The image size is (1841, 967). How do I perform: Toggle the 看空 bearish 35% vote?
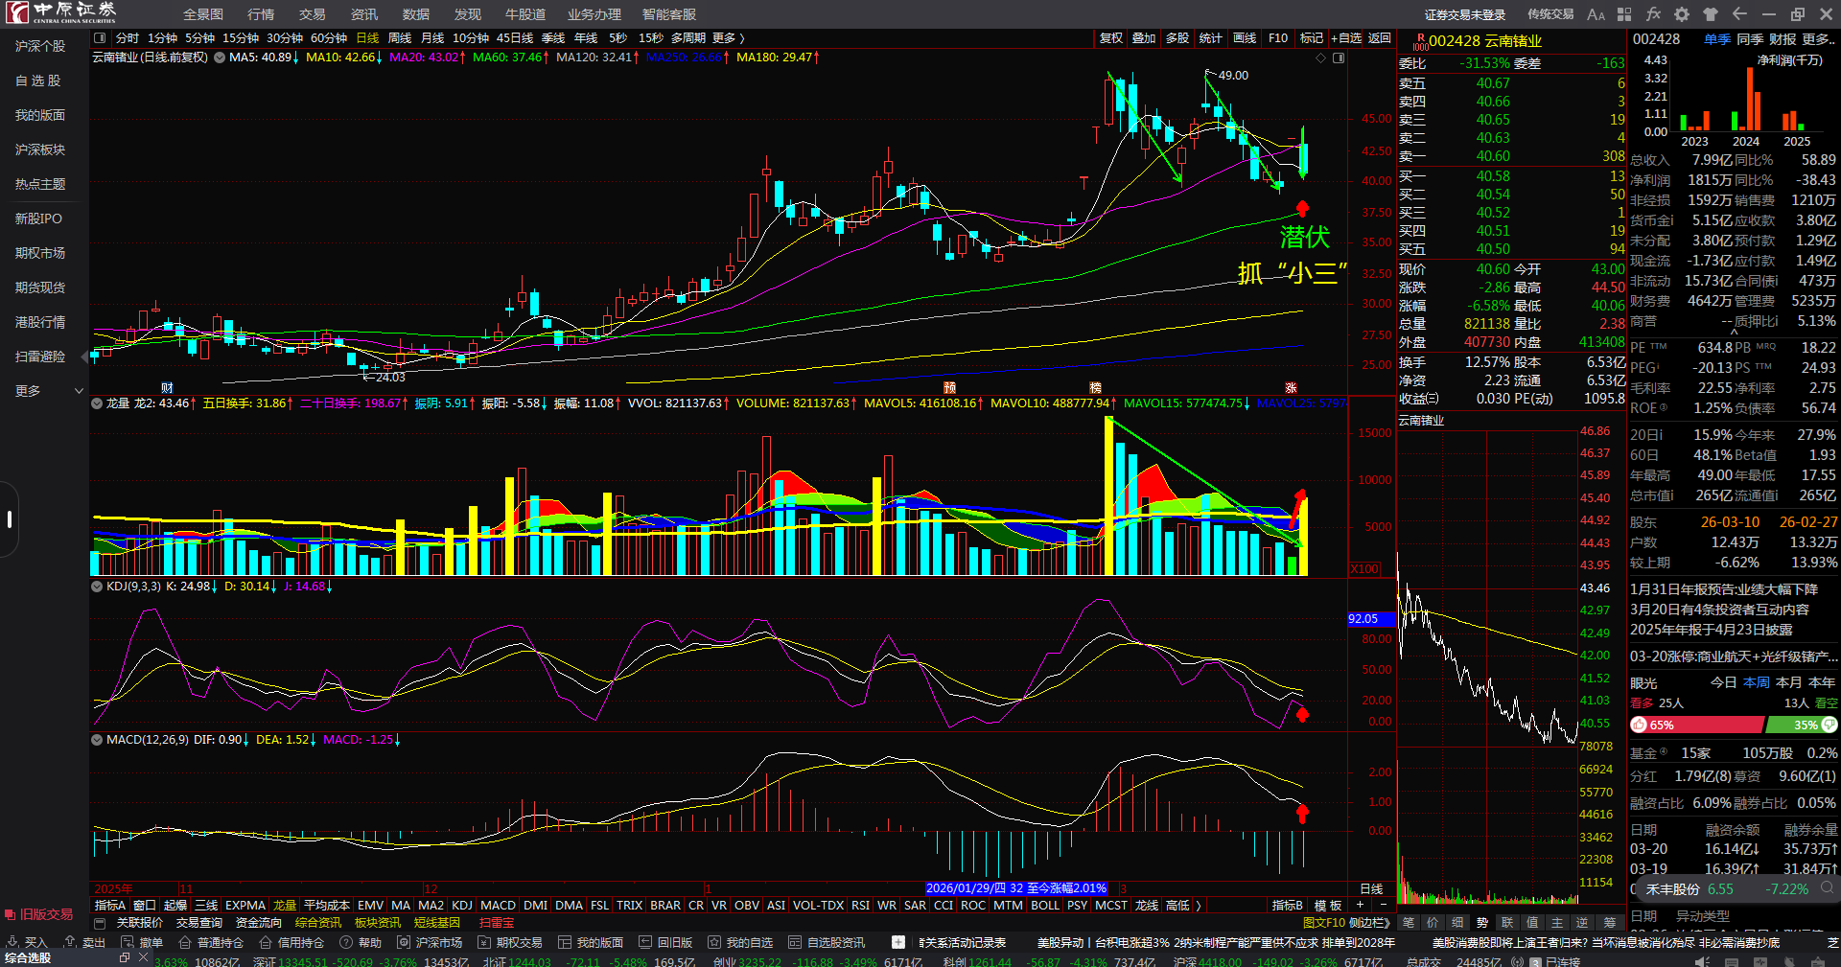[1801, 725]
